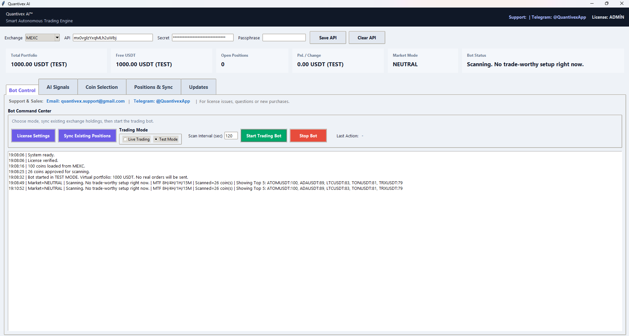The image size is (629, 336).
Task: Click the header Telegram @QuantivexApp support link
Action: [x=558, y=17]
